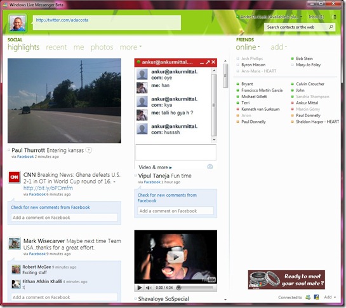Select contact Michael Gillett

pyautogui.click(x=254, y=97)
